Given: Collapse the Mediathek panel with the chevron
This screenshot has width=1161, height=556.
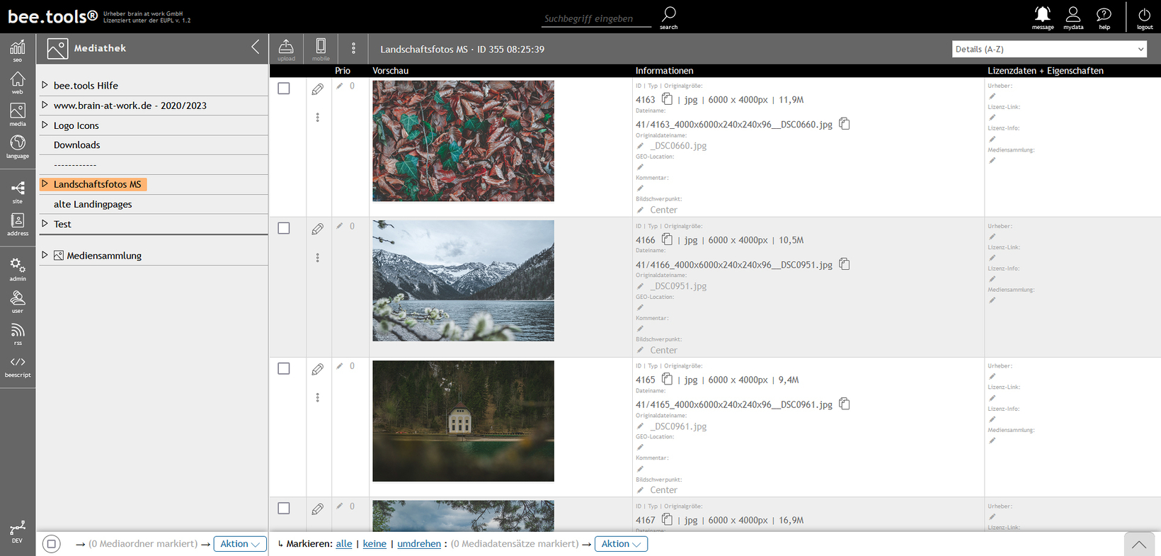Looking at the screenshot, I should click(256, 47).
